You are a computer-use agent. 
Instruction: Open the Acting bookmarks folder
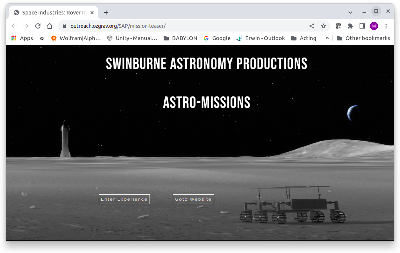304,38
